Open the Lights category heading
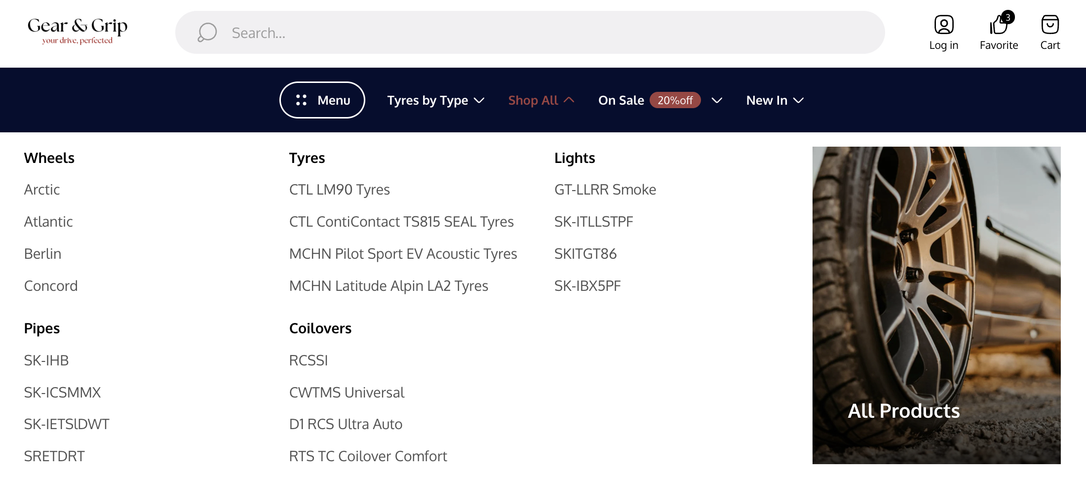Image resolution: width=1086 pixels, height=477 pixels. click(x=575, y=158)
